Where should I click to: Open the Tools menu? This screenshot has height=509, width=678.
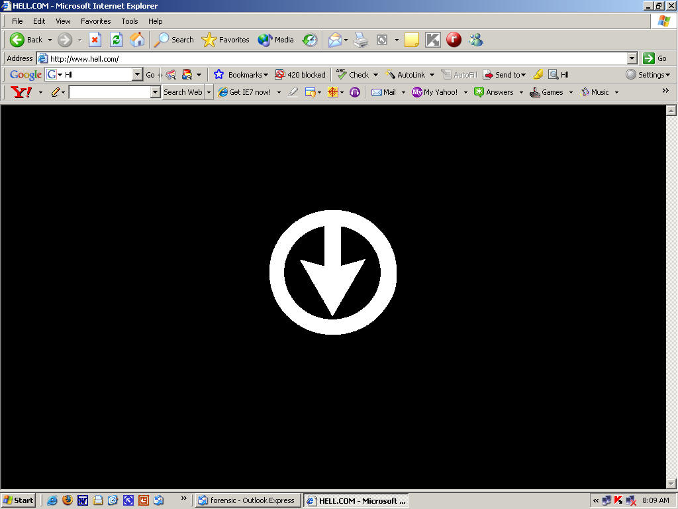coord(129,21)
